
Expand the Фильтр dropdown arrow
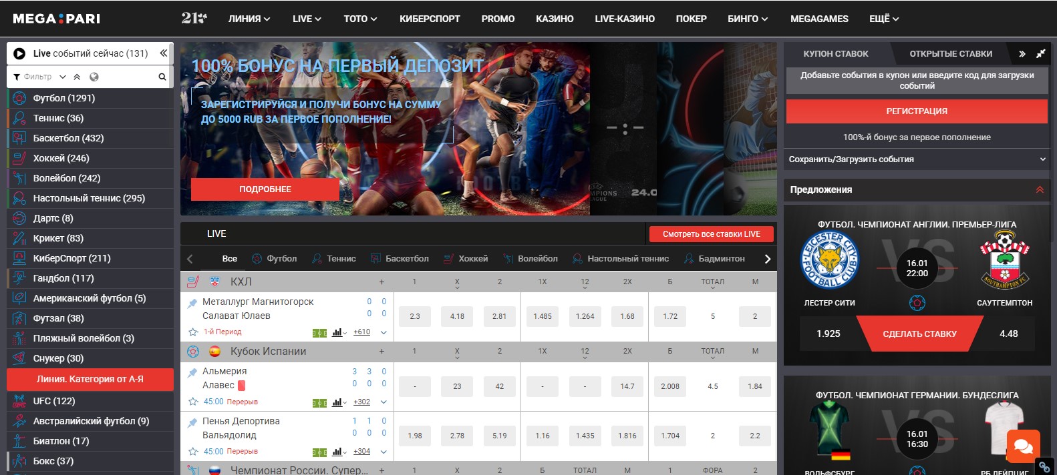click(63, 77)
